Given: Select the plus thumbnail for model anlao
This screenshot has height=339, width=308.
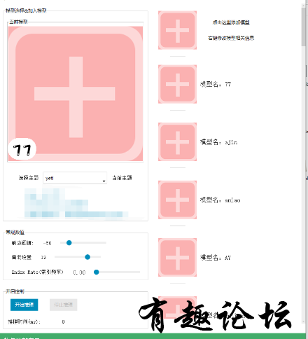Looking at the screenshot, I should [x=177, y=200].
